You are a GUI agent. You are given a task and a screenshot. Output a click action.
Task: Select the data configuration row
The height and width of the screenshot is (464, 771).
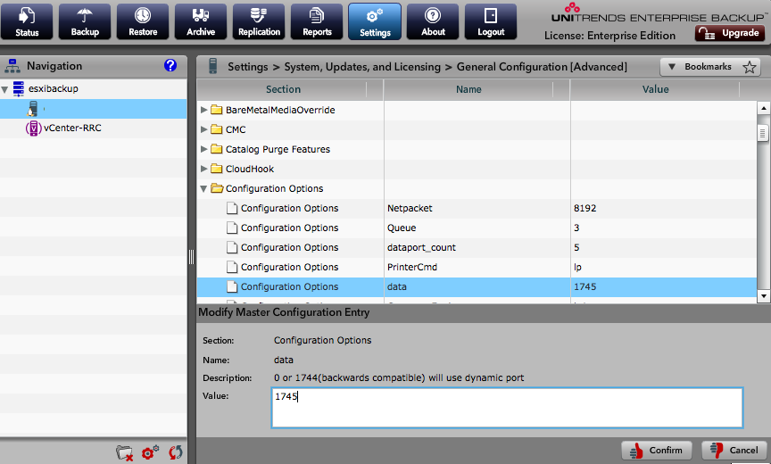click(477, 287)
